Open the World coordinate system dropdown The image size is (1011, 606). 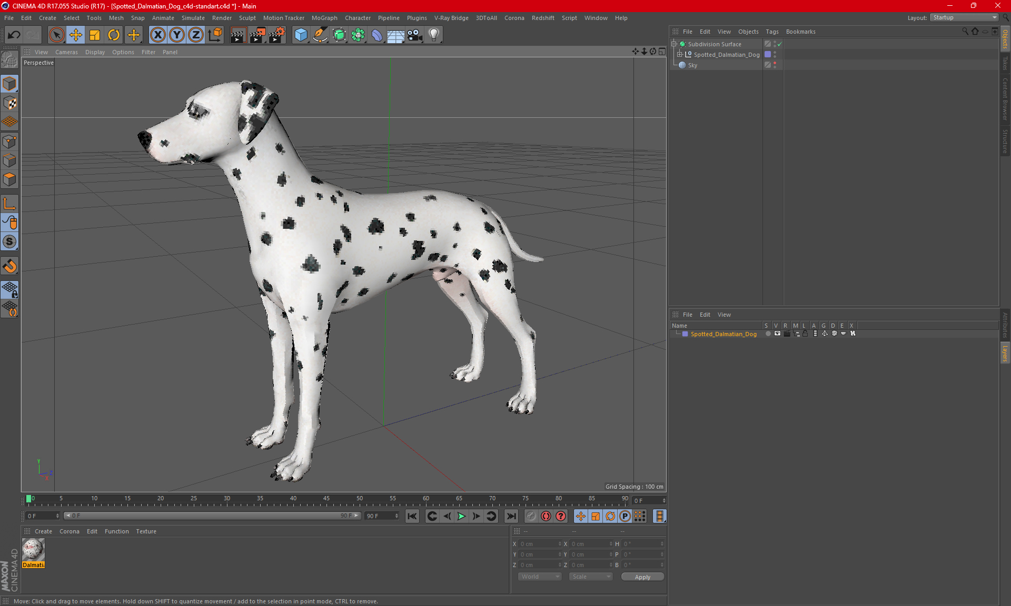(x=540, y=577)
